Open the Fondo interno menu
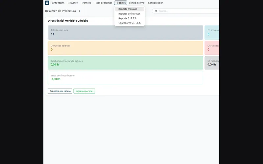 137,3
